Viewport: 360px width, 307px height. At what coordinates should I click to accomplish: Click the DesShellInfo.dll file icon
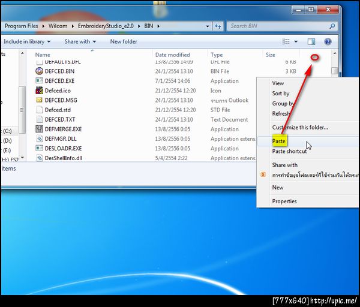[40, 158]
